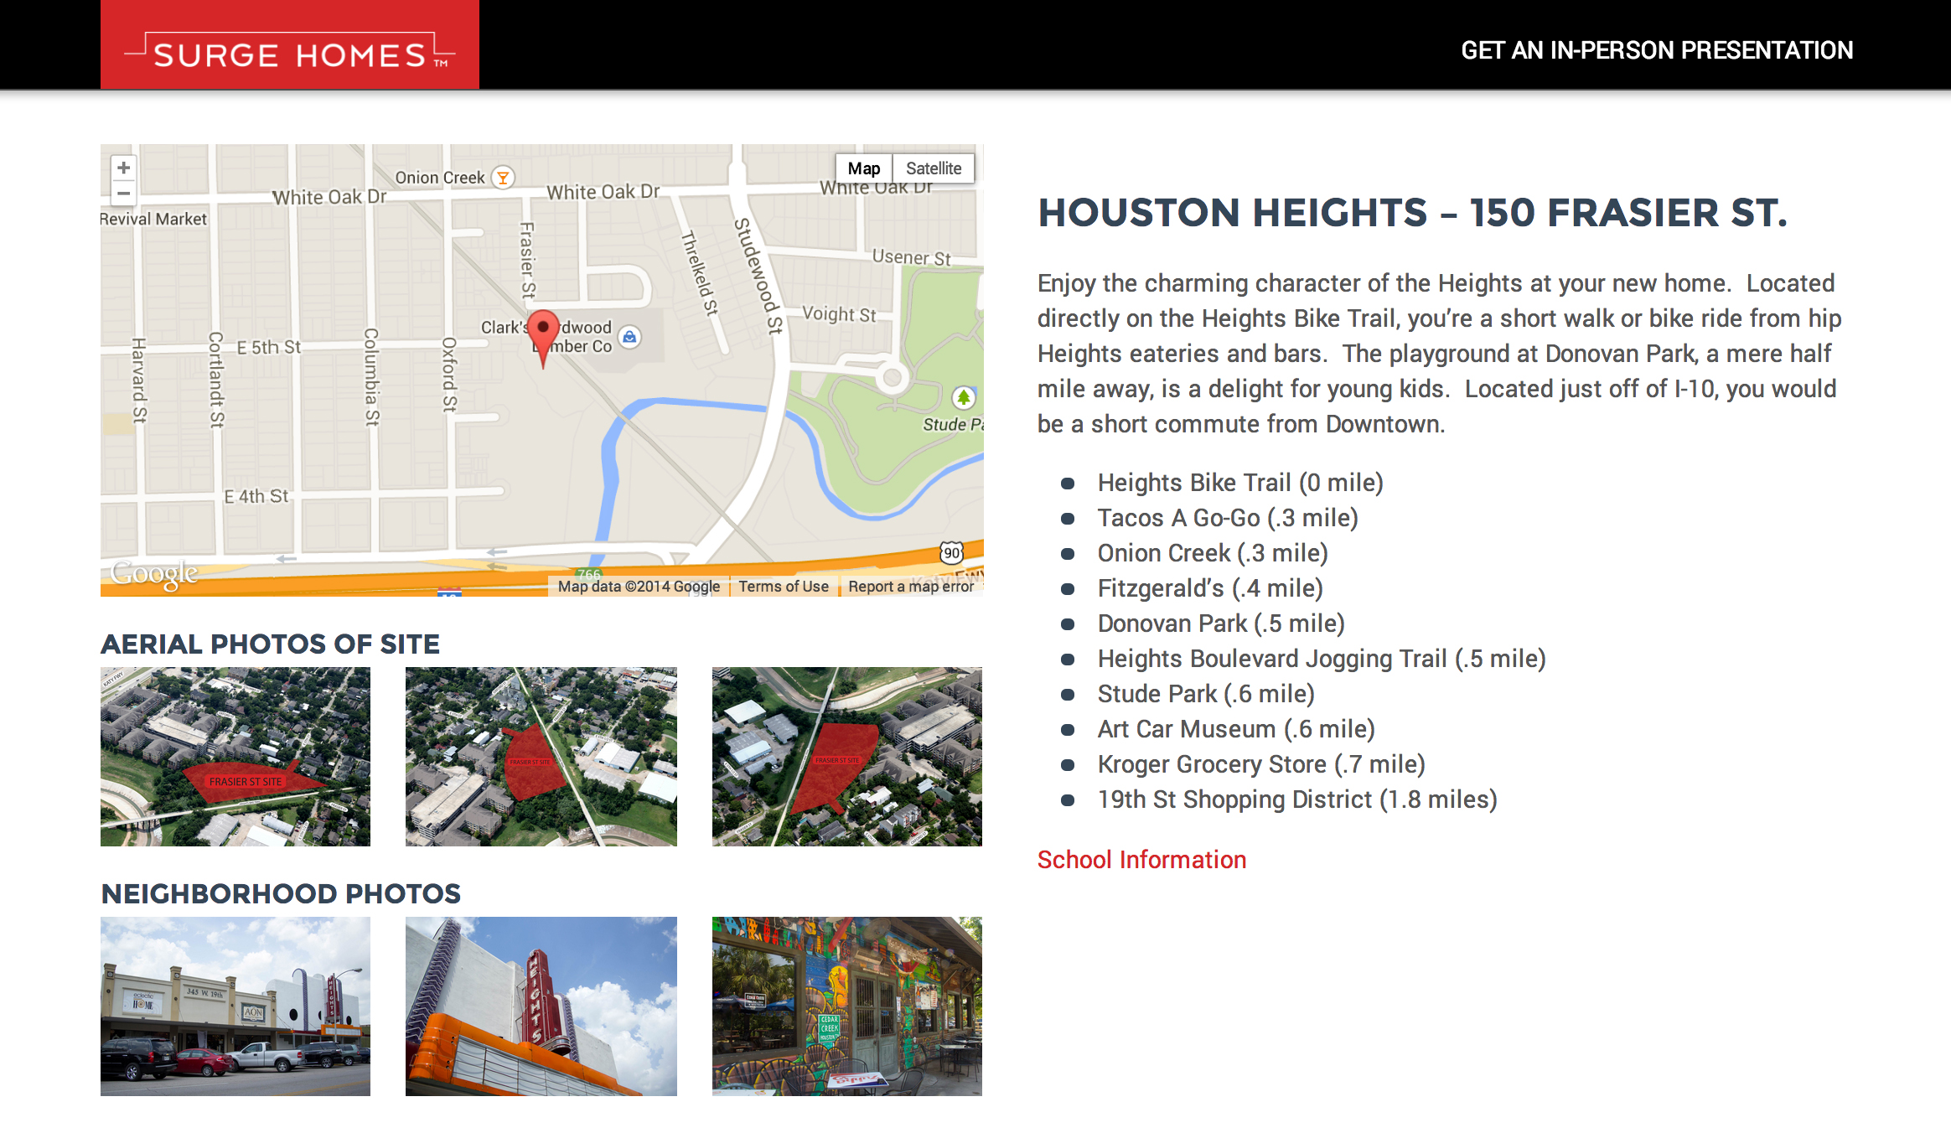This screenshot has height=1133, width=1951.
Task: Open the Heights theater sign photo
Action: tap(541, 1006)
